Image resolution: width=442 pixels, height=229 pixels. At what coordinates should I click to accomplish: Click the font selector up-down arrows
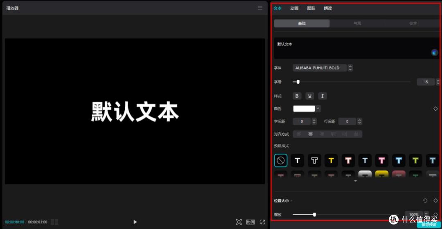click(350, 68)
